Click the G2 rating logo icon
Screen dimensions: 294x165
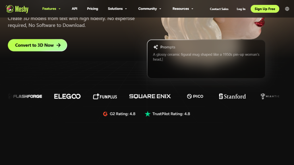click(105, 114)
